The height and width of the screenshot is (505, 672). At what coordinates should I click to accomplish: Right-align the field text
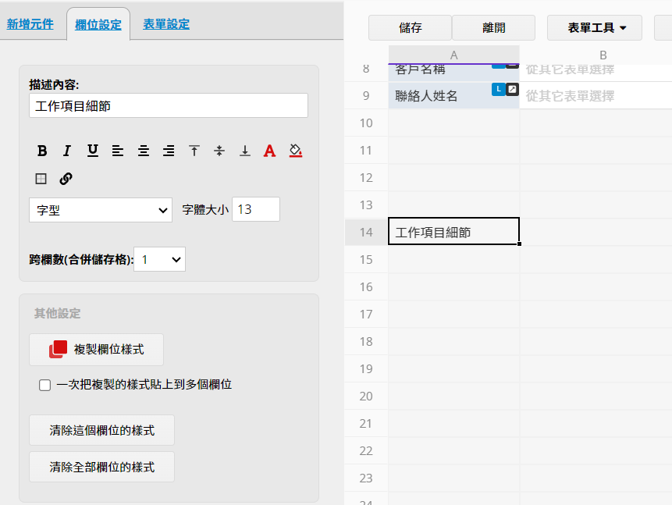[169, 151]
